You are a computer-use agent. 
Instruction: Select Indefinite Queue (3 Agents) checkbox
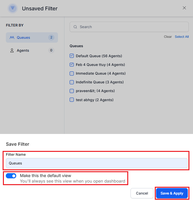pos(72,82)
